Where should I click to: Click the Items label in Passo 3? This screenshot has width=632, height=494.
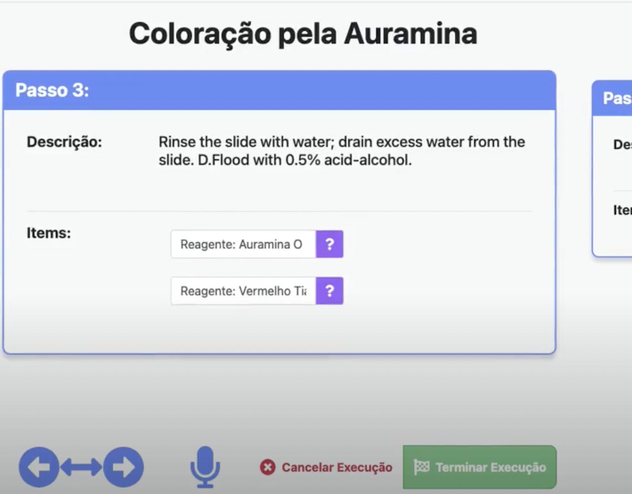[49, 233]
